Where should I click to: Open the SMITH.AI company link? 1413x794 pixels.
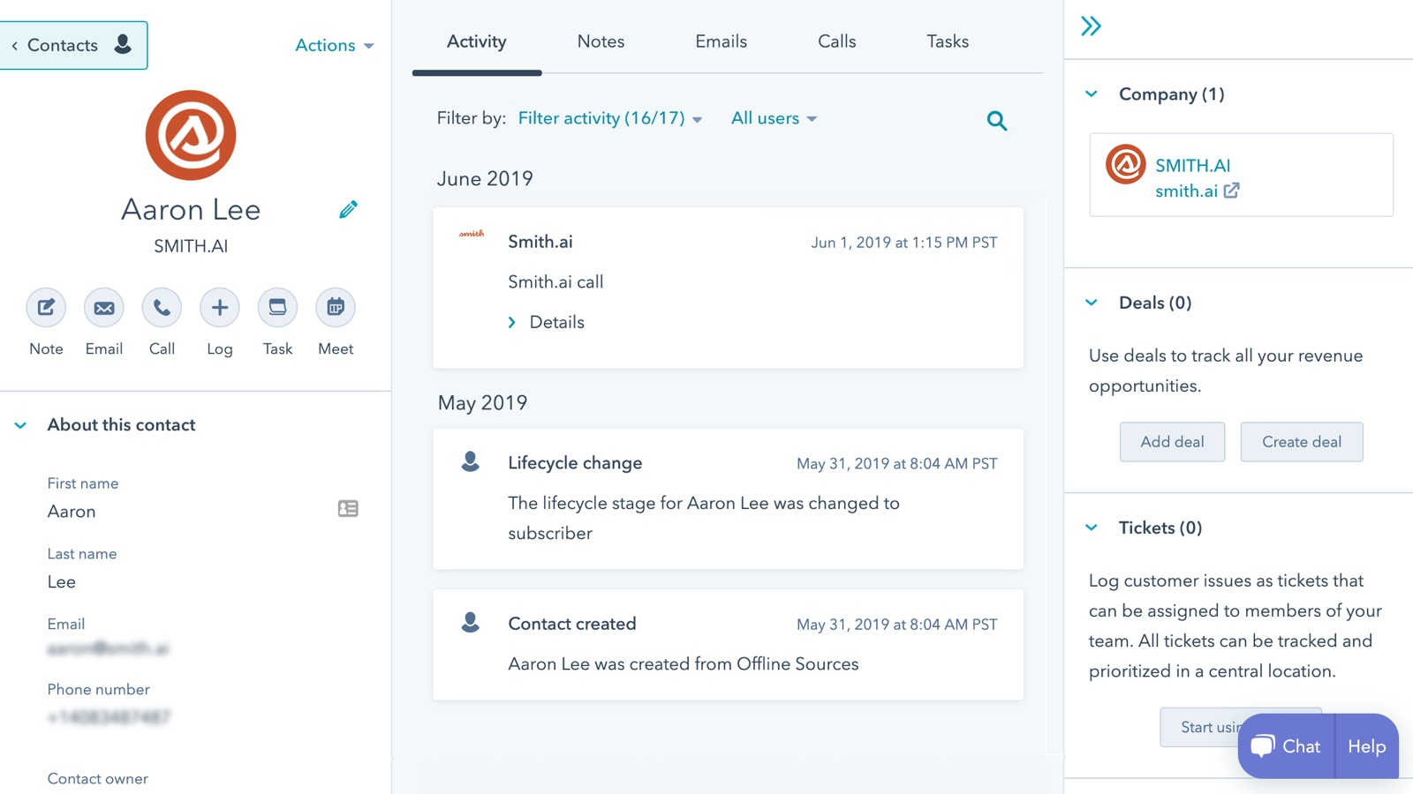[x=1194, y=165]
